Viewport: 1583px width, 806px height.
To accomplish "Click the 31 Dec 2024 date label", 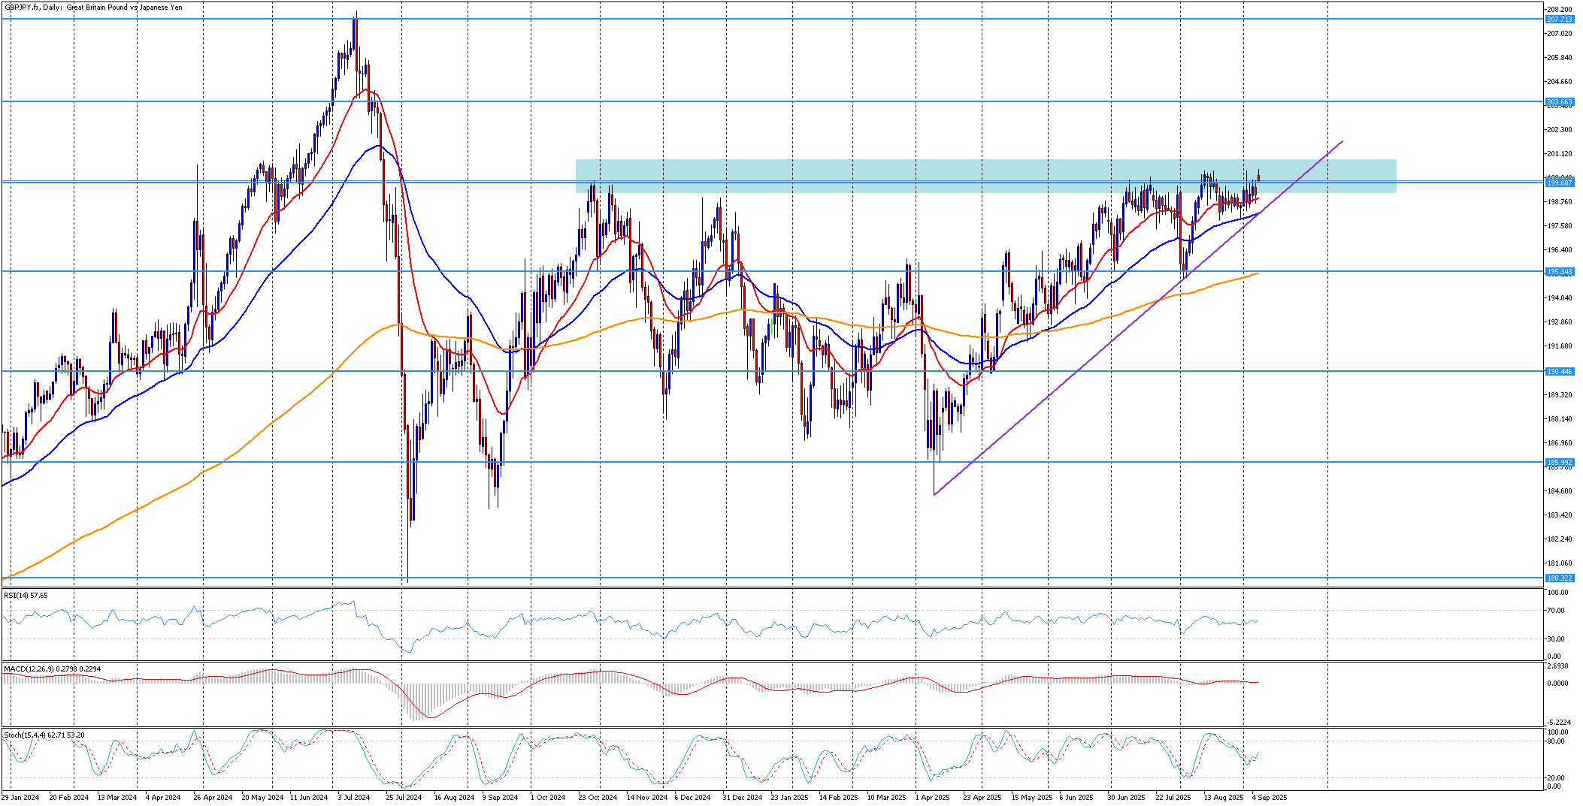I will point(742,798).
